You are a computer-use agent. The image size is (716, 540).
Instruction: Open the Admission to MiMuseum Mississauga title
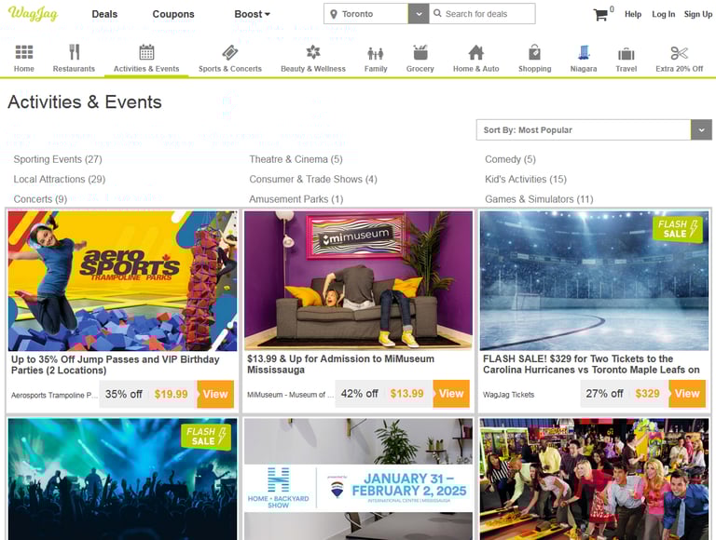(x=340, y=364)
